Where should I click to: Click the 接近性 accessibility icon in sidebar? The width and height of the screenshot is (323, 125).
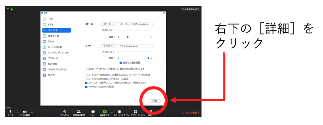point(44,75)
